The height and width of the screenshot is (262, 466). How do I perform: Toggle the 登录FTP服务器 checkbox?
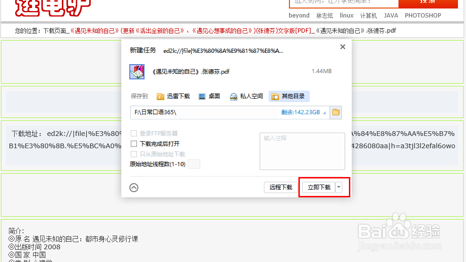pos(134,134)
